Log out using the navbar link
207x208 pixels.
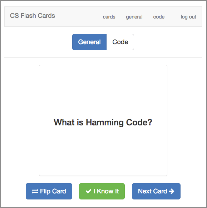pyautogui.click(x=188, y=17)
